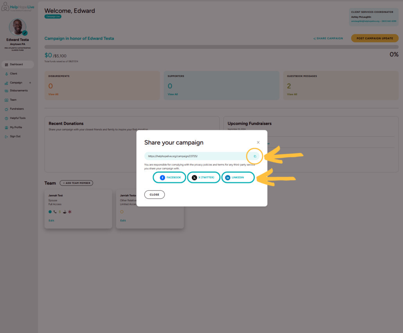Click the fundraising progress bar
The width and height of the screenshot is (403, 333).
pos(221,47)
